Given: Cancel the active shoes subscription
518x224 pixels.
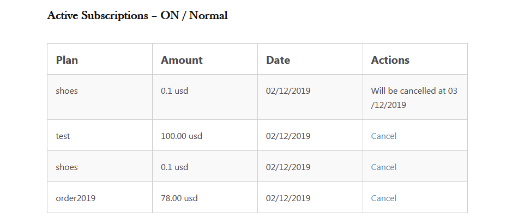Looking at the screenshot, I should coord(383,167).
